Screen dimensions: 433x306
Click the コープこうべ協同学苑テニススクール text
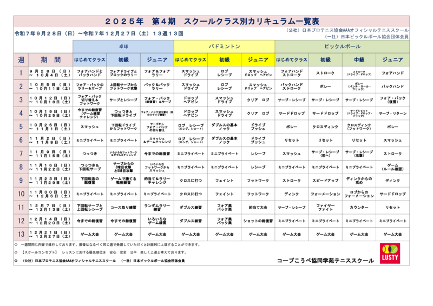[x=325, y=261]
